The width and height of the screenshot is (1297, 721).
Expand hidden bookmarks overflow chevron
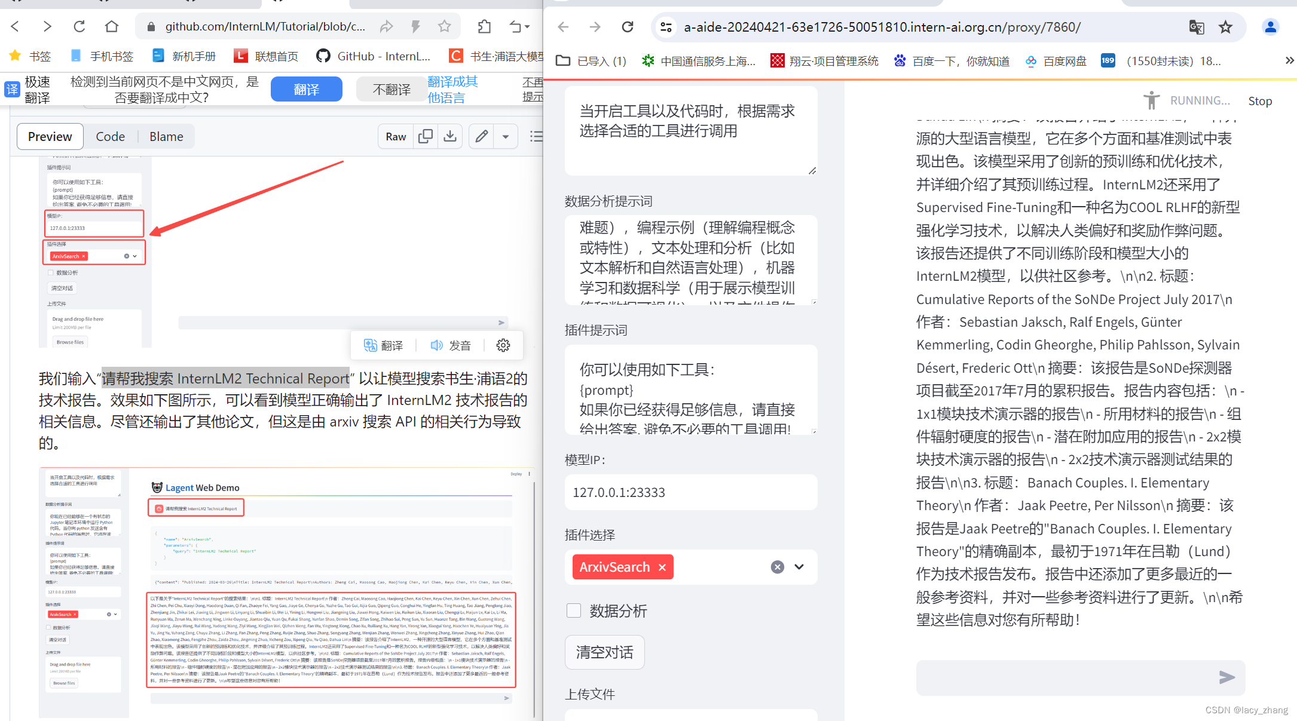[x=1289, y=61]
